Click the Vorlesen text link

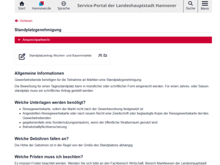tap(26, 21)
